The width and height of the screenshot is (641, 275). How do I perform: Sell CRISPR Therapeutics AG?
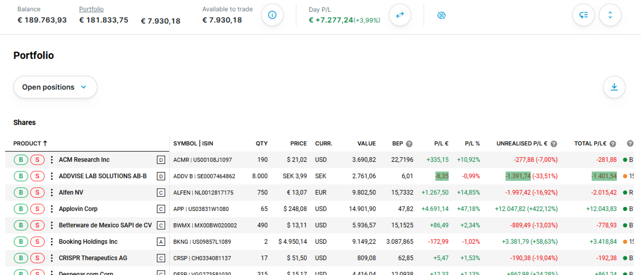pos(37,258)
